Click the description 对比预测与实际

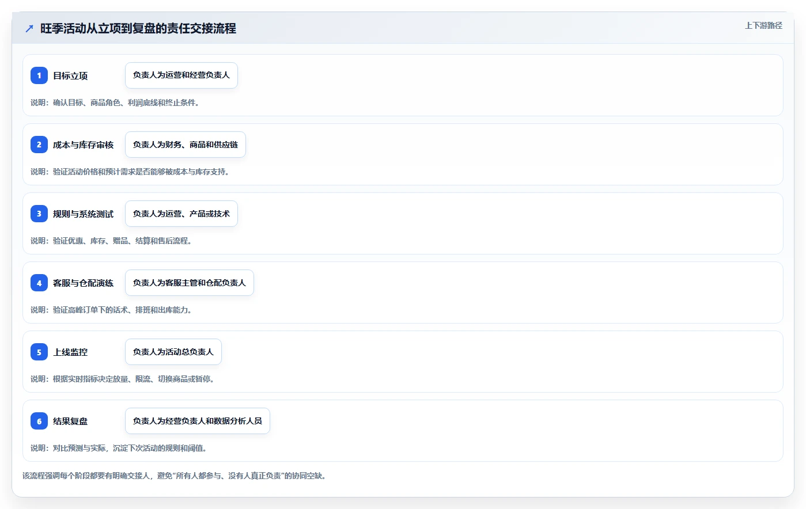click(x=118, y=448)
